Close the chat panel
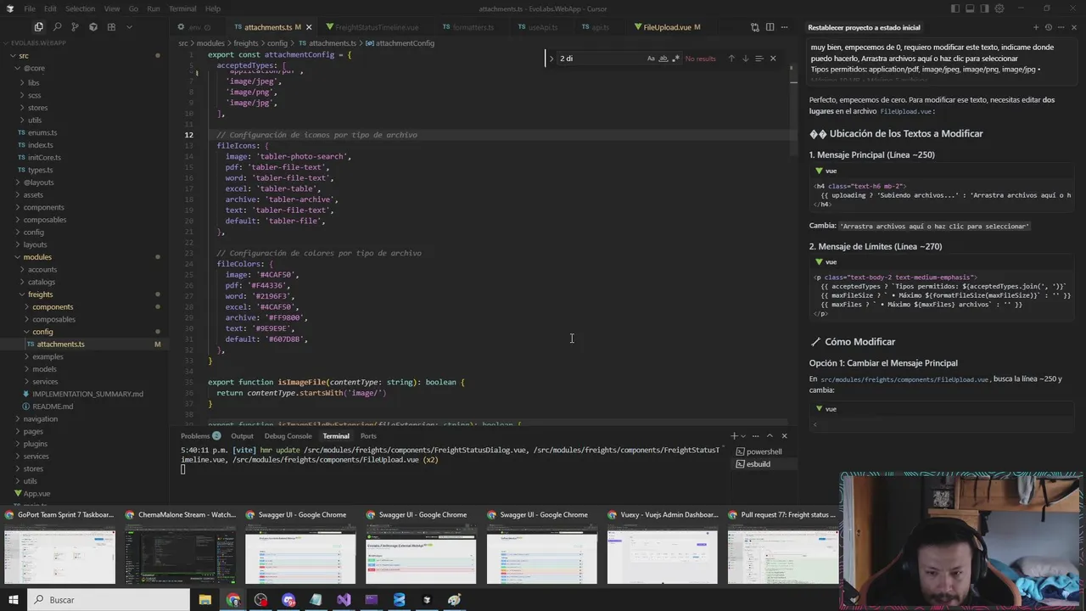This screenshot has width=1086, height=611. coord(1074,27)
